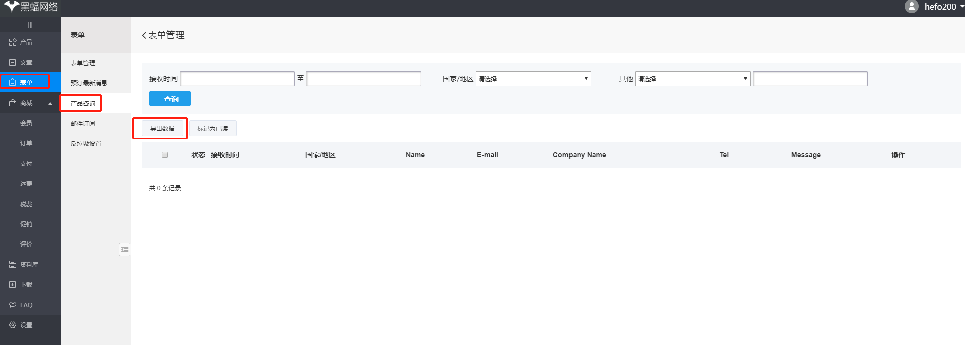Click the 标记为已读 button
Viewport: 965px width, 345px height.
coord(212,129)
